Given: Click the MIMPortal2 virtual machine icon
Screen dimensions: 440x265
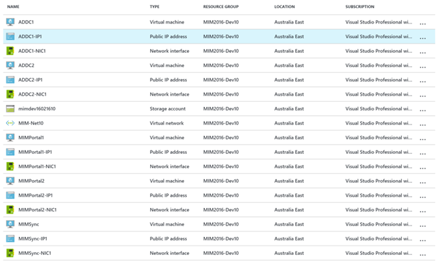Looking at the screenshot, I should tap(11, 181).
